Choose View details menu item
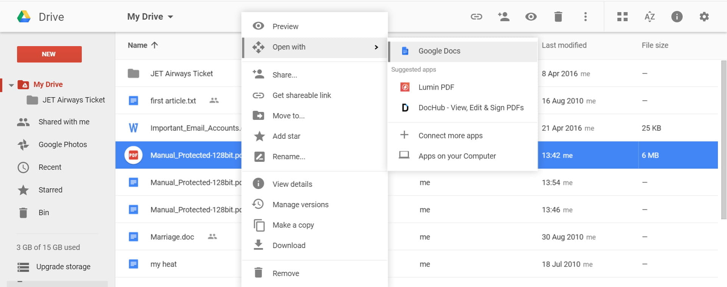This screenshot has width=727, height=287. coord(314,184)
